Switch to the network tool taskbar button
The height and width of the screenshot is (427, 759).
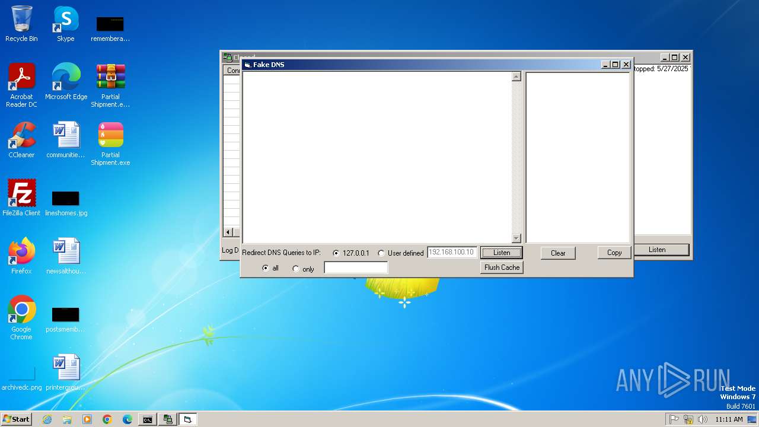coord(168,419)
